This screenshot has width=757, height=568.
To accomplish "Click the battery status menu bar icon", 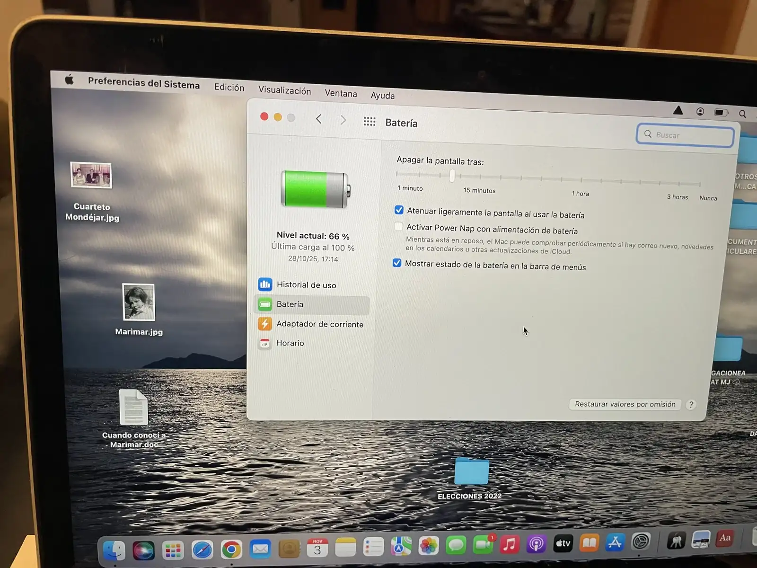I will click(721, 112).
